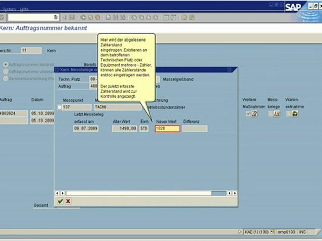Click the Neuer Wert field containing 1820
322x241 pixels.
click(168, 129)
